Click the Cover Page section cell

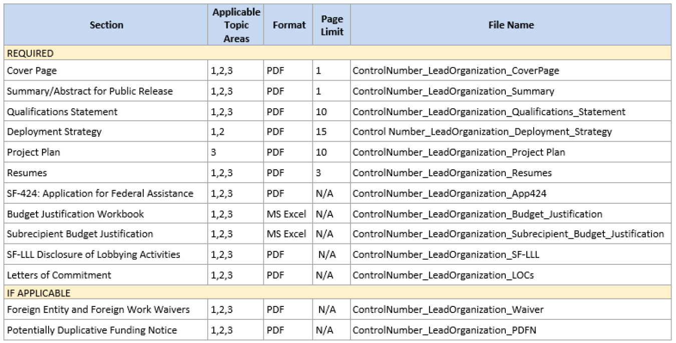pos(32,71)
